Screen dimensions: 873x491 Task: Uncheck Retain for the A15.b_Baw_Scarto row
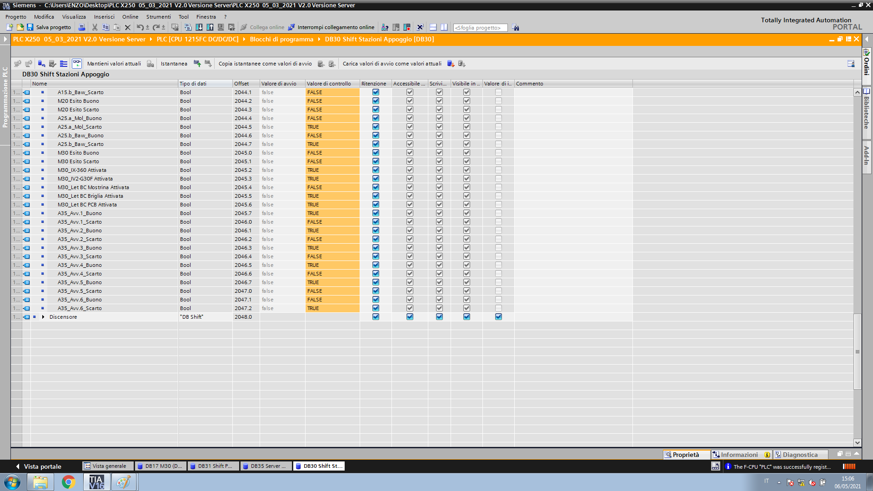click(376, 92)
